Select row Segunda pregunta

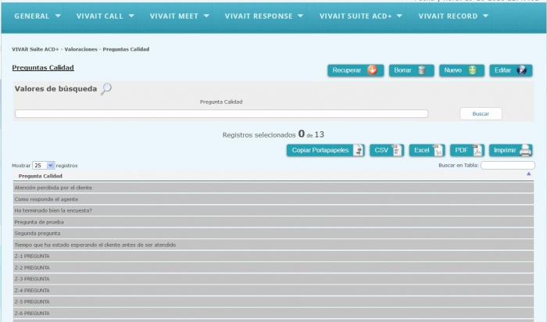[273, 233]
